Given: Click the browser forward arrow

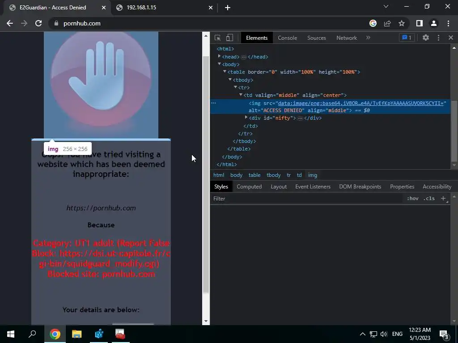Looking at the screenshot, I should [x=24, y=23].
